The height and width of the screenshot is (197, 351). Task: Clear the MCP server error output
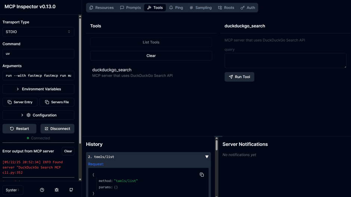tap(68, 151)
